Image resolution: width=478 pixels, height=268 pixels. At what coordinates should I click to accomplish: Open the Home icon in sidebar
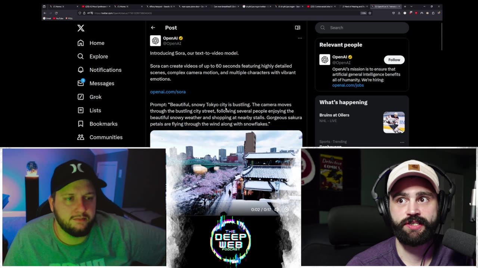click(x=81, y=43)
